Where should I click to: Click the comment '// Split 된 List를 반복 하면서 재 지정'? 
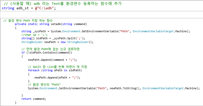click(x=57, y=67)
